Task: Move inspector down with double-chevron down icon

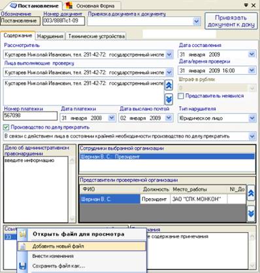Action: pos(169,99)
